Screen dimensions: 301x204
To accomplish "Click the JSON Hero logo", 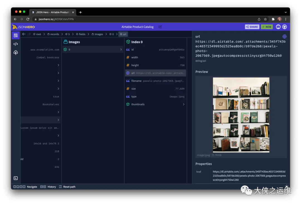I will pyautogui.click(x=24, y=27).
